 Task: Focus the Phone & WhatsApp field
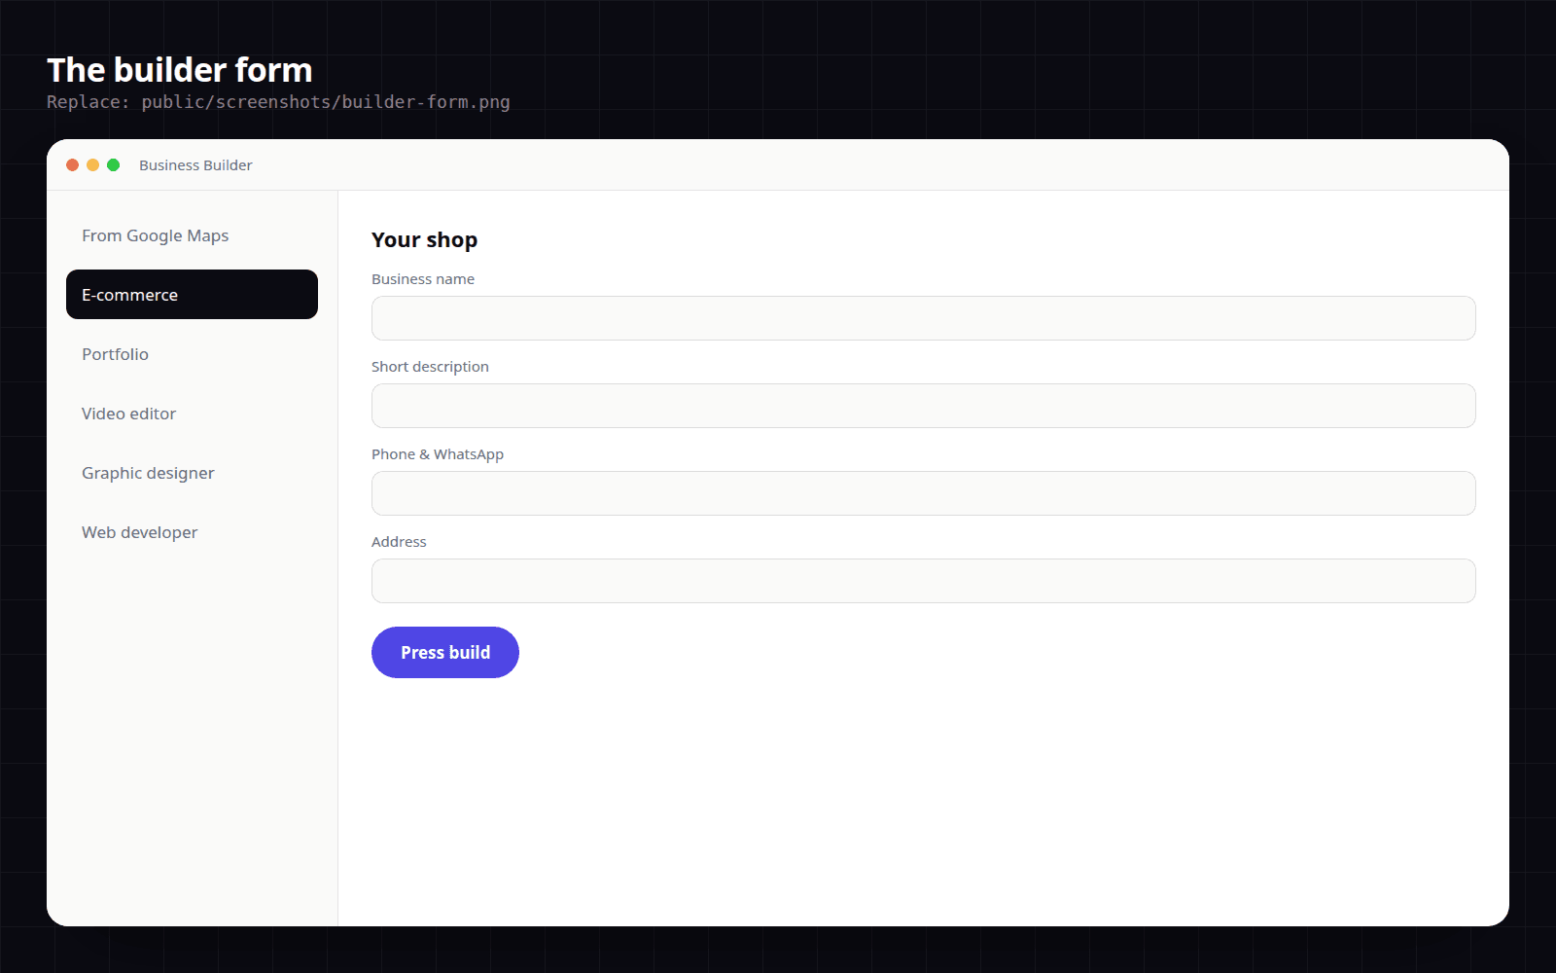click(x=923, y=493)
